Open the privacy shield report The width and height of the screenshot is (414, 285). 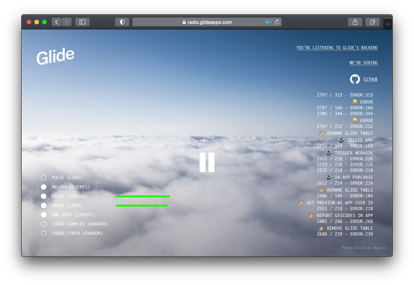122,22
